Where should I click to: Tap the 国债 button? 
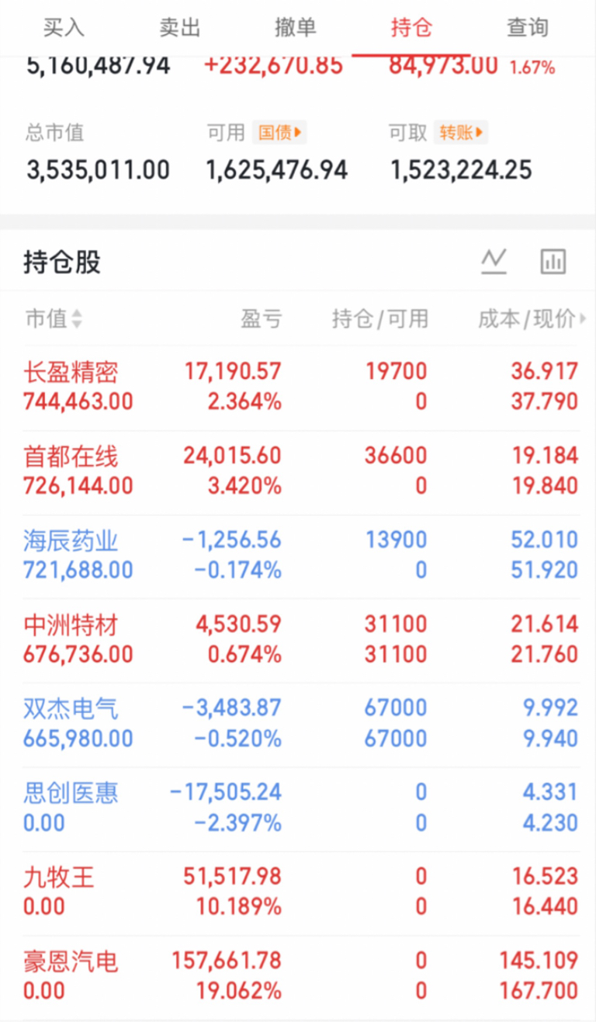tap(279, 133)
